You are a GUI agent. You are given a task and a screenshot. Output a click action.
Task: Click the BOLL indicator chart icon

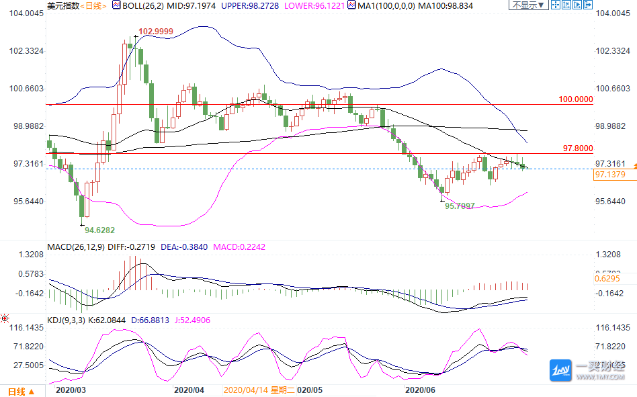[x=117, y=5]
